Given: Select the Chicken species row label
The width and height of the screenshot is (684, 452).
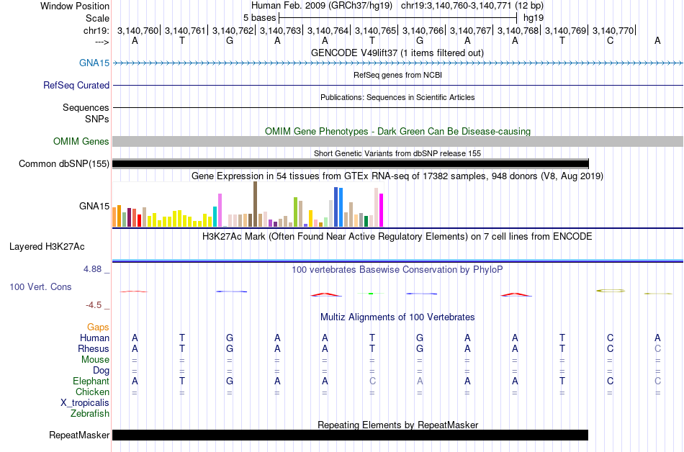Looking at the screenshot, I should 92,392.
